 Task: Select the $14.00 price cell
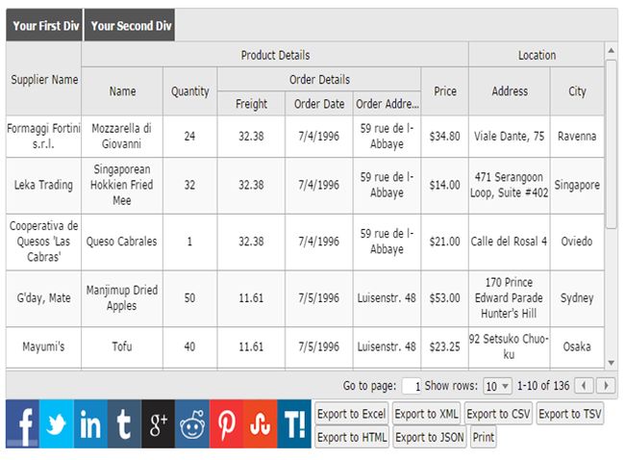coord(445,185)
